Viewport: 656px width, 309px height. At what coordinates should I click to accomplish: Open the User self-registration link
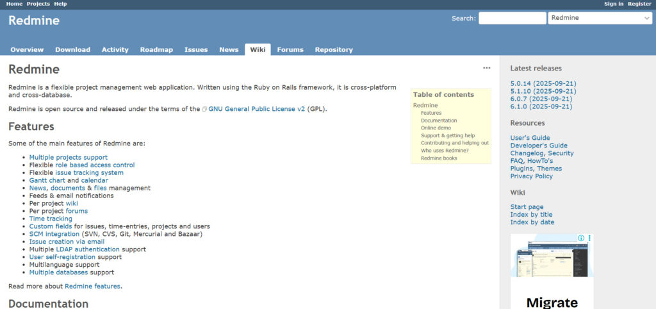[x=62, y=257]
